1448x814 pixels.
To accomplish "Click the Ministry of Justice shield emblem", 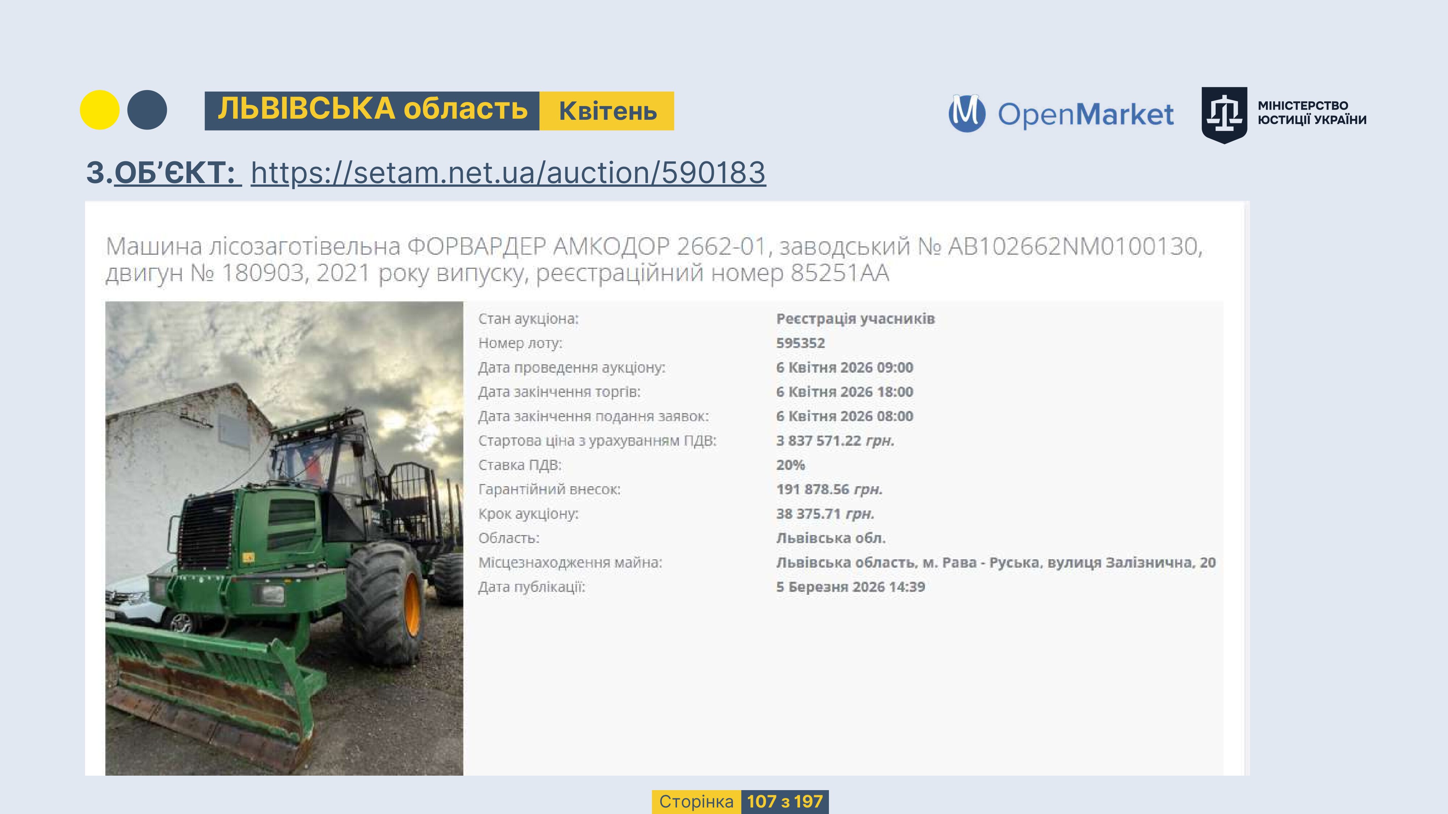I will (1224, 114).
